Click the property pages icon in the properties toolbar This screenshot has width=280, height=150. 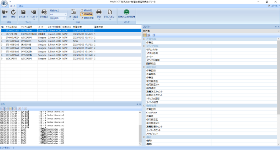(x=154, y=35)
